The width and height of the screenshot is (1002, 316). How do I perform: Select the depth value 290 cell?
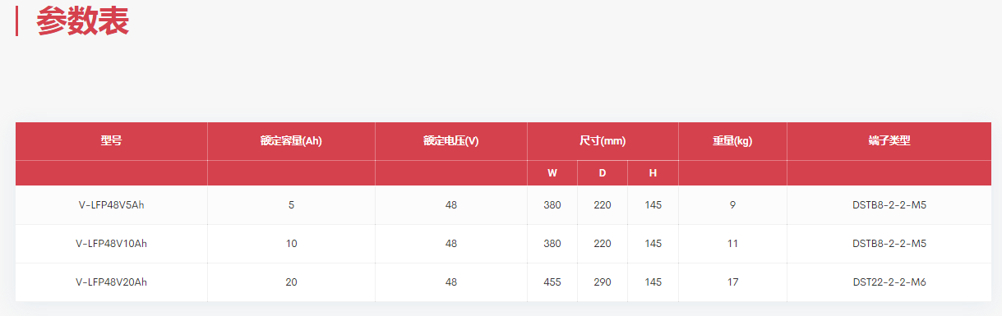pyautogui.click(x=603, y=282)
